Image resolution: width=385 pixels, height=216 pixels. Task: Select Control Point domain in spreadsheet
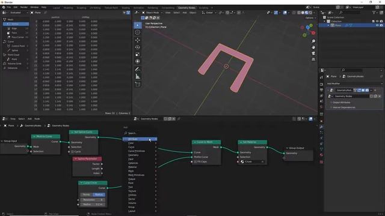click(16, 46)
